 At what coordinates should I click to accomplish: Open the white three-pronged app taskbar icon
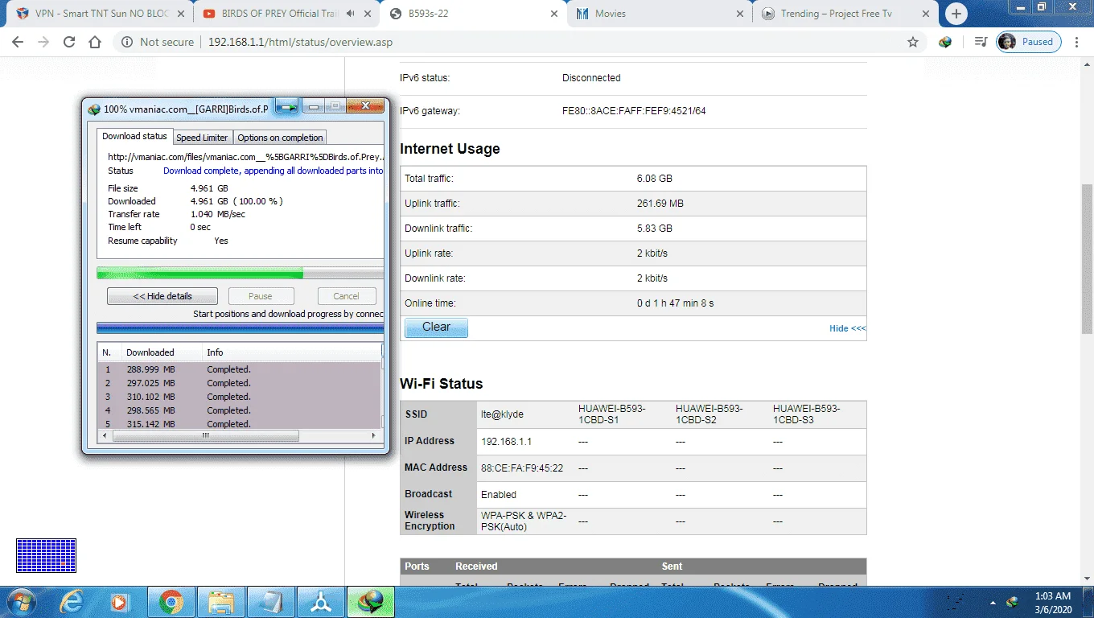point(321,602)
